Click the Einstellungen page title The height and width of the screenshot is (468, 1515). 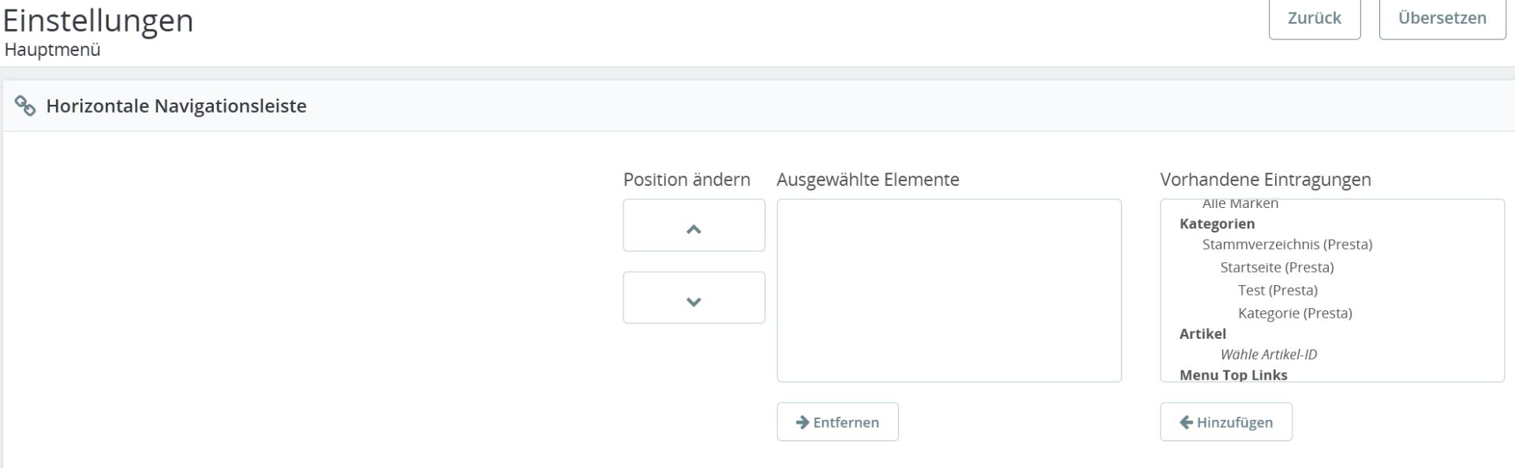98,20
